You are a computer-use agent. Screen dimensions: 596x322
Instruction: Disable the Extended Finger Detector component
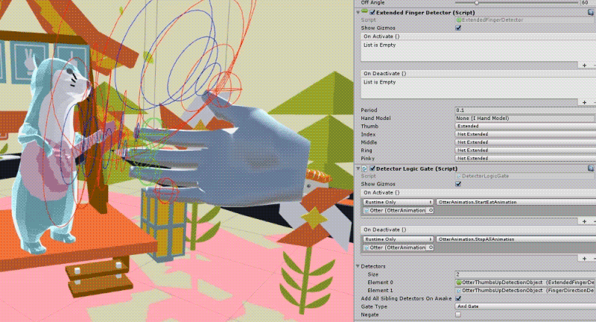pos(372,12)
